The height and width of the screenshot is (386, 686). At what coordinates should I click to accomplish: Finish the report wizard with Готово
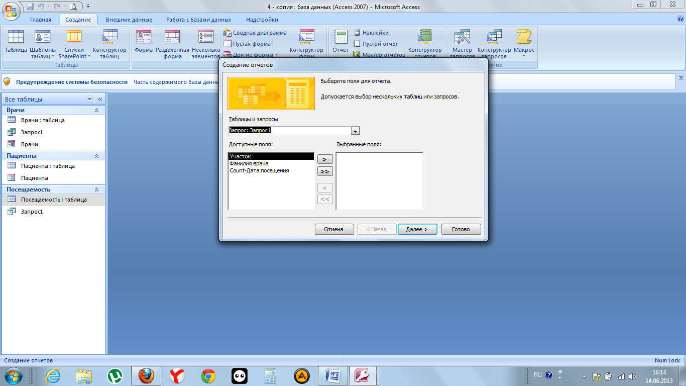(461, 229)
